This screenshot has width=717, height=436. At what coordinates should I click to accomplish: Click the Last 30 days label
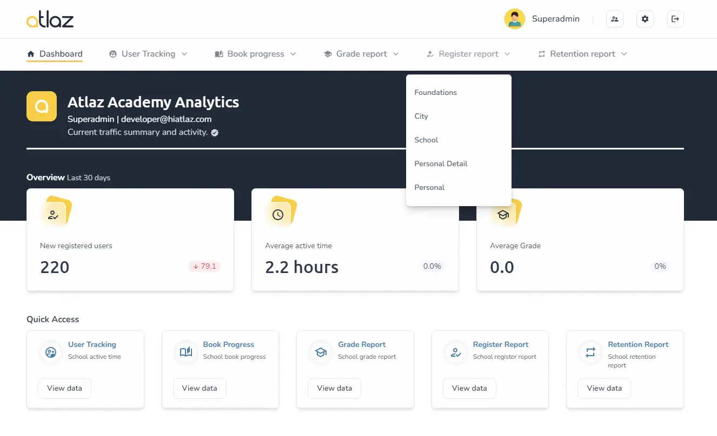(89, 178)
